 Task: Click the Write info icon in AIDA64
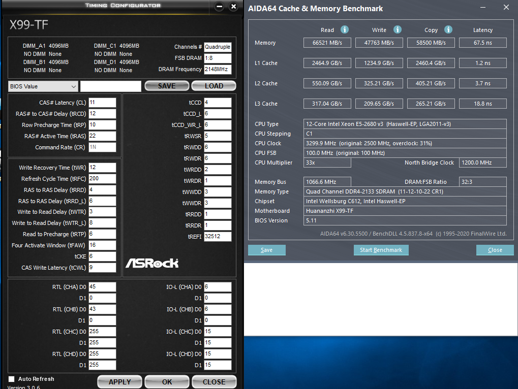(x=398, y=29)
